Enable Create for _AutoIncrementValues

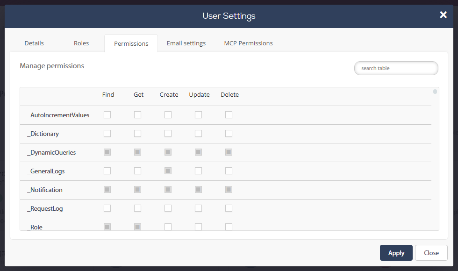(168, 115)
